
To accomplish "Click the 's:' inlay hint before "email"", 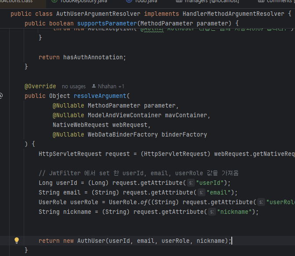I will [201, 193].
